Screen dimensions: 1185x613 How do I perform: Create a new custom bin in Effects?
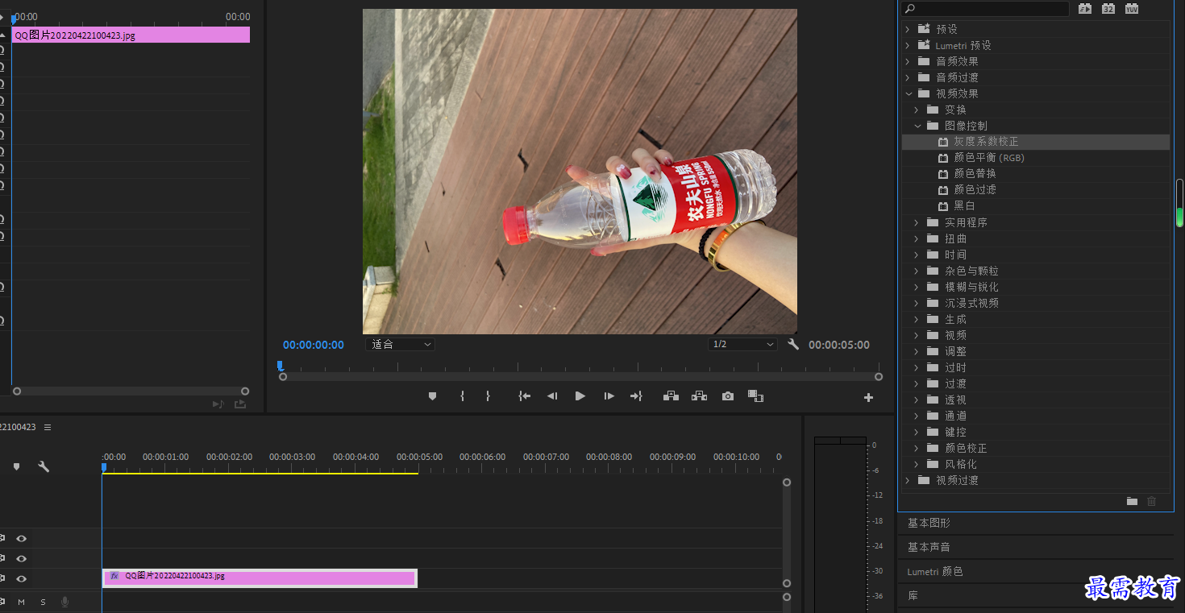(1132, 501)
